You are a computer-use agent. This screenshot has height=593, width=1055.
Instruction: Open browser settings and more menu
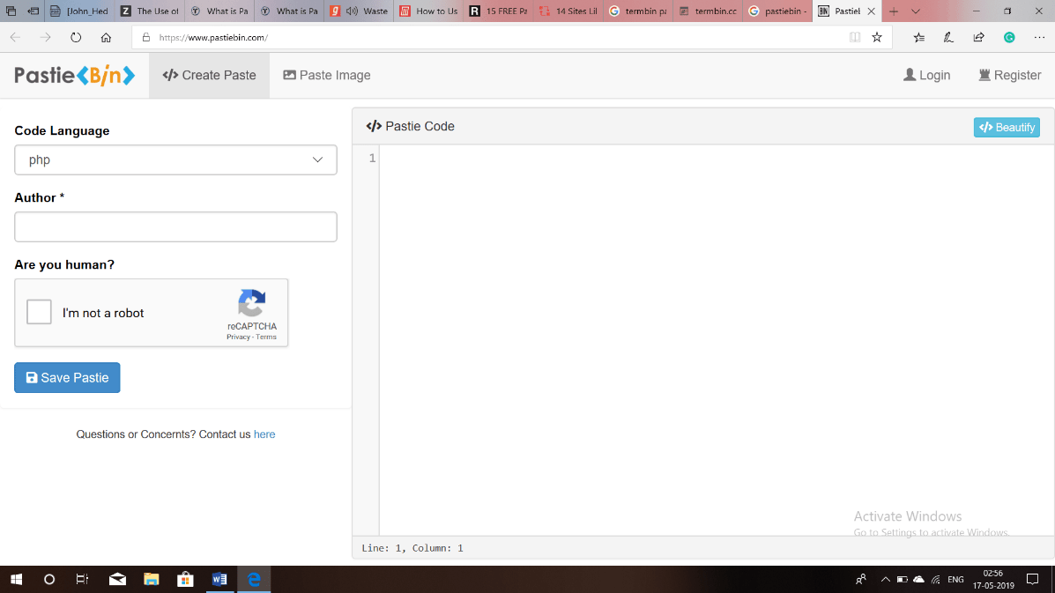click(1039, 38)
